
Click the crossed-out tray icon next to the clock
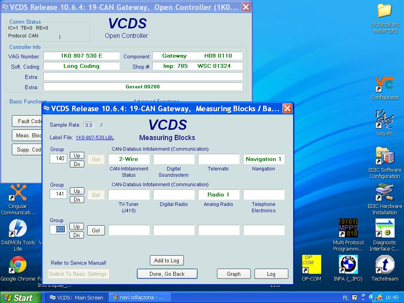click(x=379, y=297)
